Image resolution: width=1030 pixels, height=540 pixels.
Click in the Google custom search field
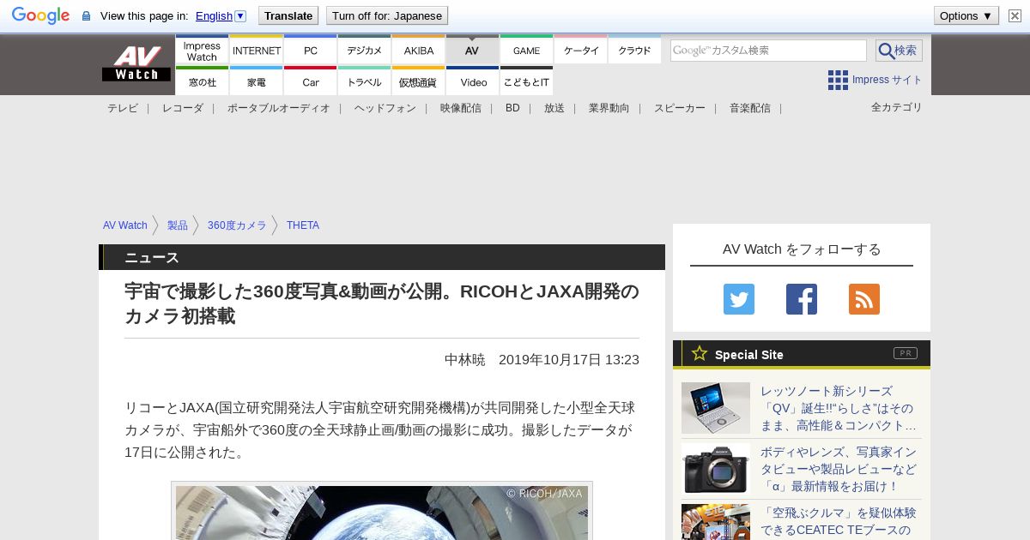768,51
